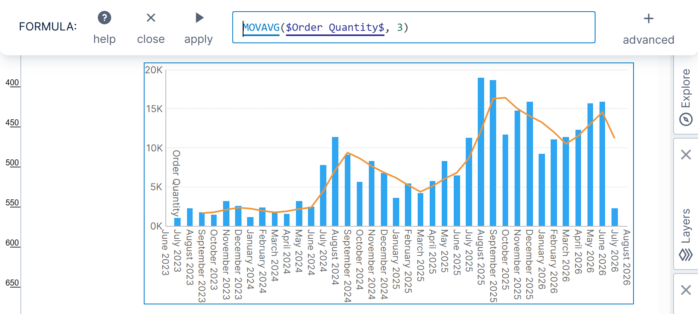Click the 500 mark on vertical ruler

pos(12,163)
